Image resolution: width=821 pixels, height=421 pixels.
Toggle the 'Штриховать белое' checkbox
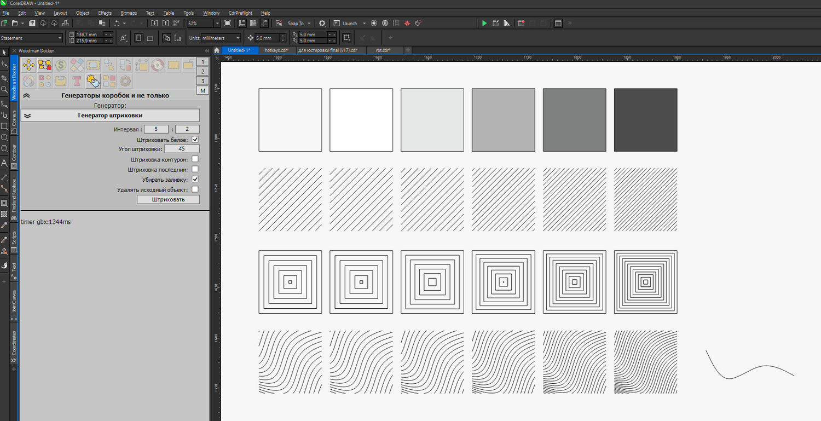(195, 140)
